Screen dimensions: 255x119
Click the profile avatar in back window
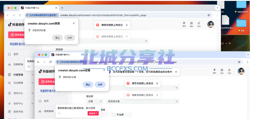tap(210, 24)
